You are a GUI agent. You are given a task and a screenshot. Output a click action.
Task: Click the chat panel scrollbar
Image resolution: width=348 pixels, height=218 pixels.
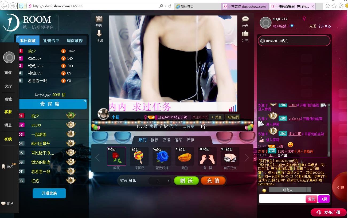point(329,130)
